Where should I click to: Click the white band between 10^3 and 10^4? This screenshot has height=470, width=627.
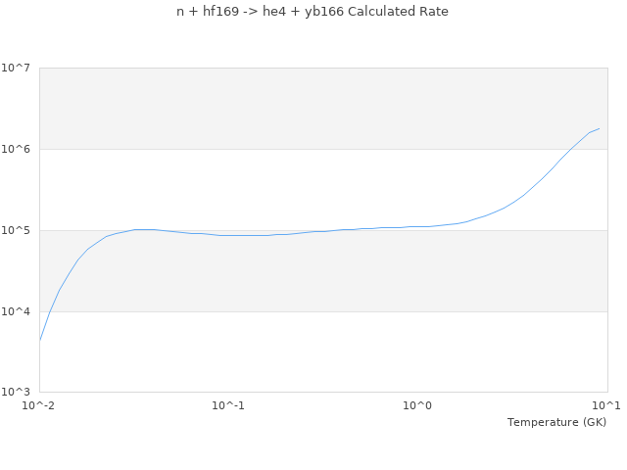coord(323,352)
